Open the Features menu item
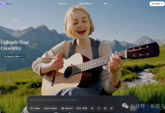Screen dimensions: 165x113 click(x=62, y=4)
